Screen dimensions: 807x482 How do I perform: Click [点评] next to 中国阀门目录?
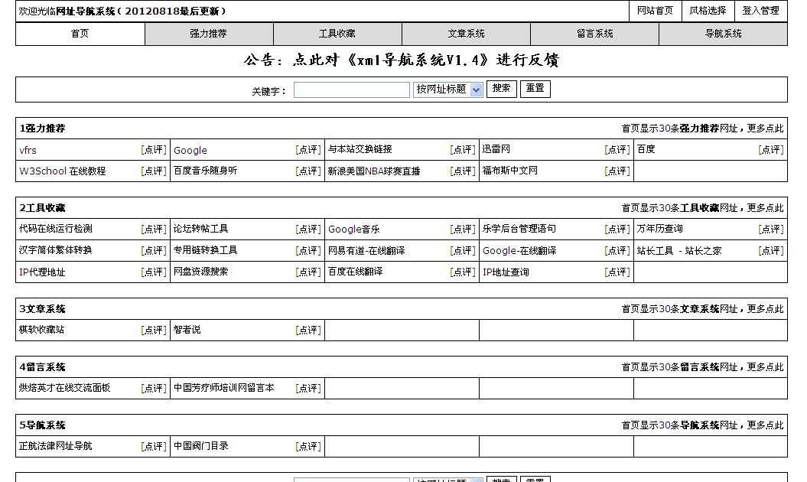click(308, 447)
